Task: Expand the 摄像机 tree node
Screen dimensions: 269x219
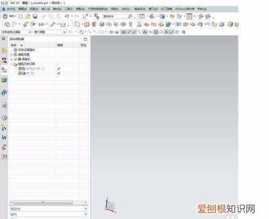Action: coord(12,59)
